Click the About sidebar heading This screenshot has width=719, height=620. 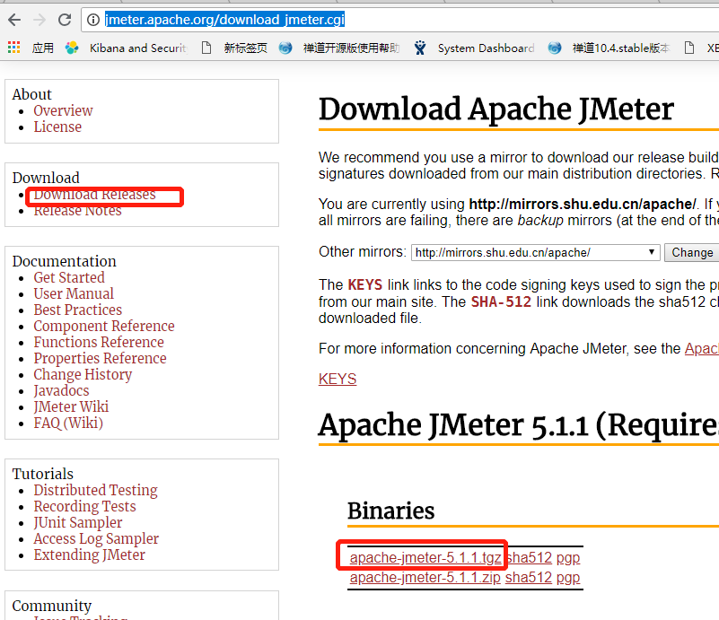point(31,94)
